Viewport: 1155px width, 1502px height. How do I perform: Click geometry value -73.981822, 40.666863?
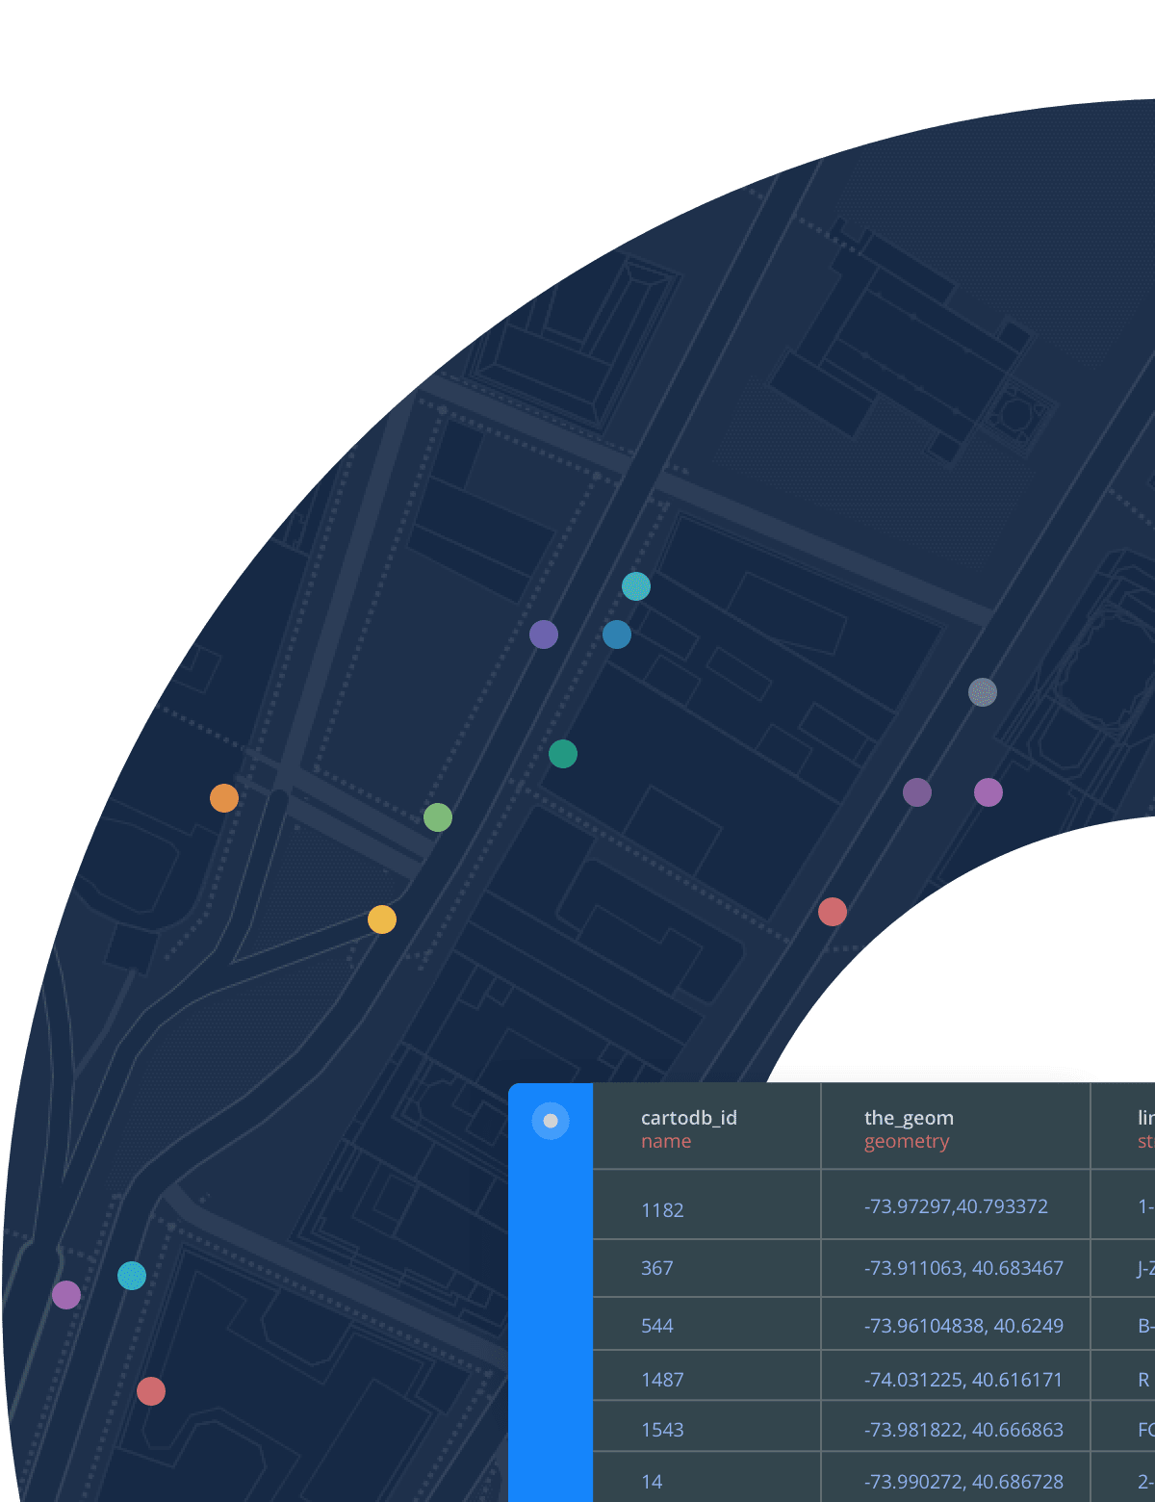tap(962, 1430)
